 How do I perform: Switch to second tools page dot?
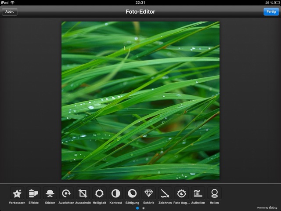tap(143, 207)
